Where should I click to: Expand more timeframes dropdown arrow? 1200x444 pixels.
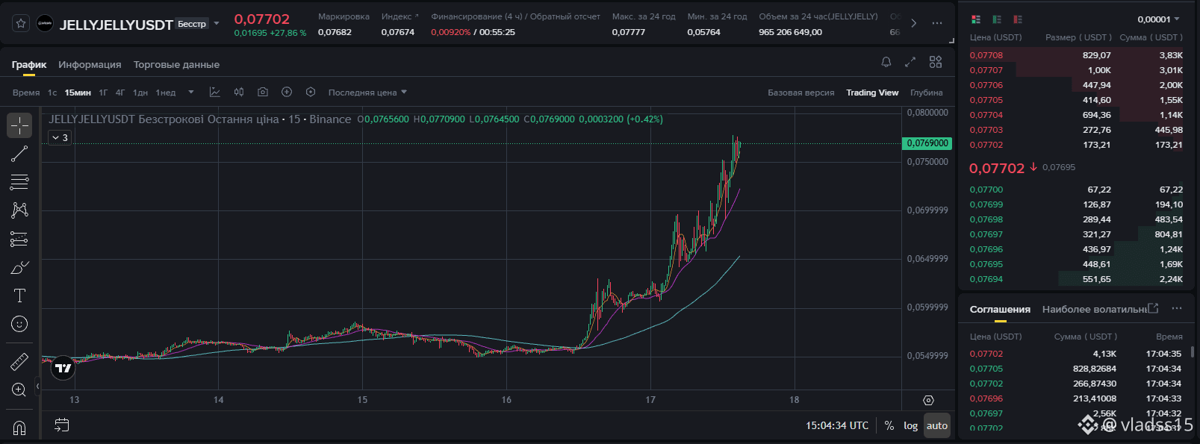[x=191, y=93]
